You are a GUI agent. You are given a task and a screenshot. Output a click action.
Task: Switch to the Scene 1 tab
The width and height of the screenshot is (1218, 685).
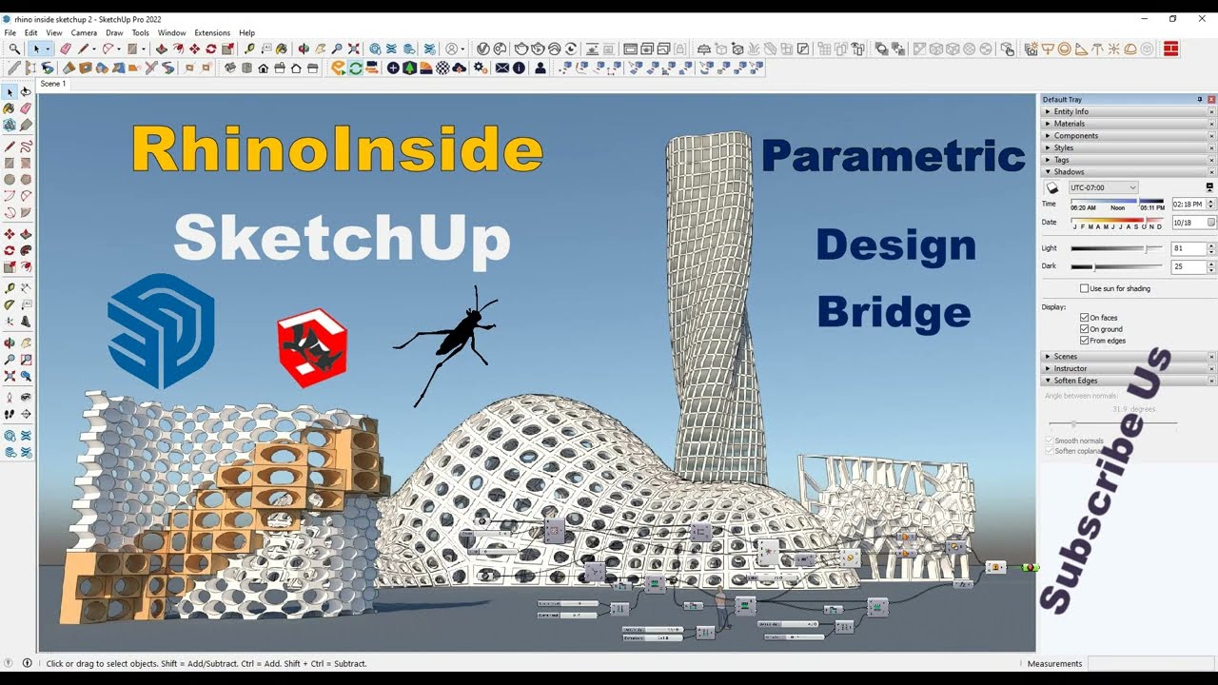pos(52,84)
